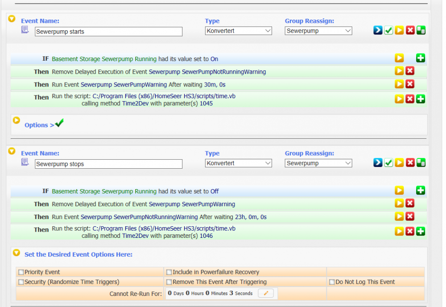Add a trigger via the green plus on the "set to On" IF row
Screen dimensions: 446x307
tap(420, 58)
